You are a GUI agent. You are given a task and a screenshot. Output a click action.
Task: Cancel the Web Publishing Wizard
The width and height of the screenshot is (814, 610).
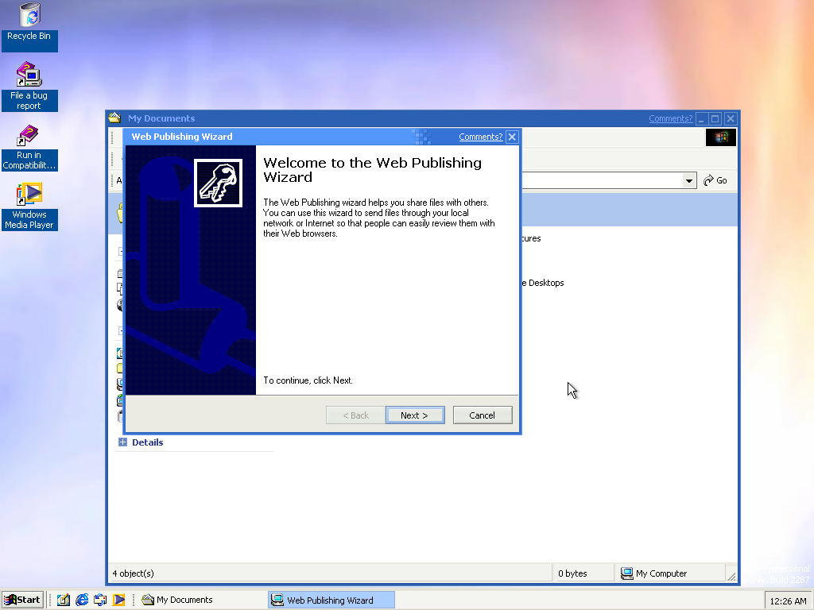[x=483, y=415]
